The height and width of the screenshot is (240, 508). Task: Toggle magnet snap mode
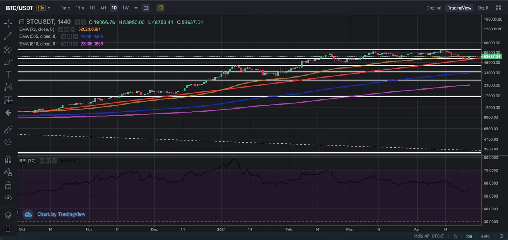tap(8, 160)
